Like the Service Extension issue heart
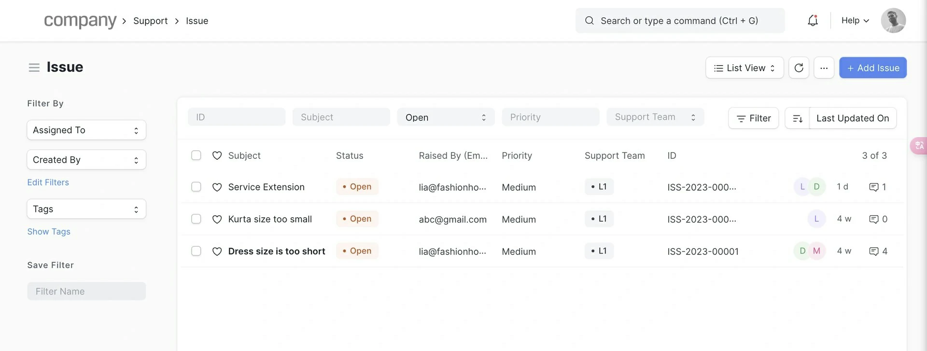Screen dimensions: 927x351 pyautogui.click(x=217, y=187)
